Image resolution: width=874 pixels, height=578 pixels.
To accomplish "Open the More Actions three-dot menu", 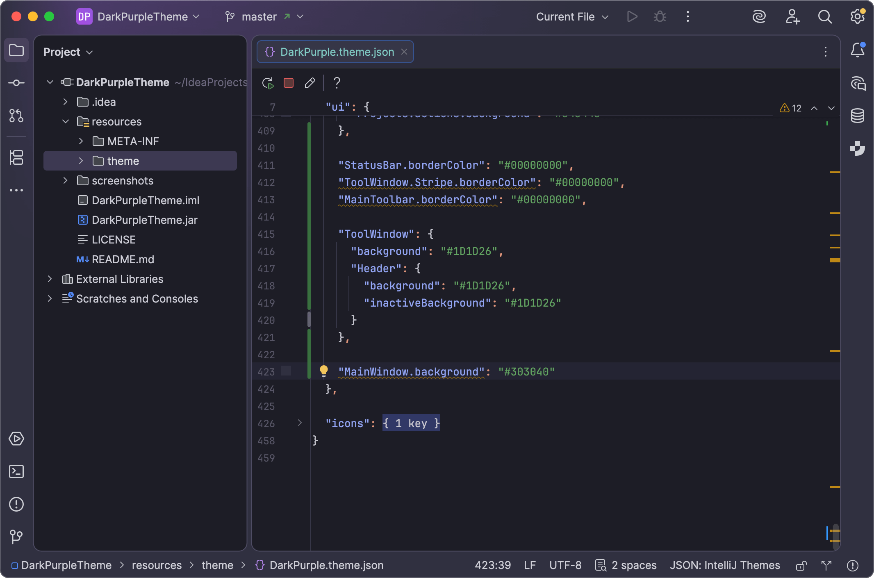I will pos(687,17).
